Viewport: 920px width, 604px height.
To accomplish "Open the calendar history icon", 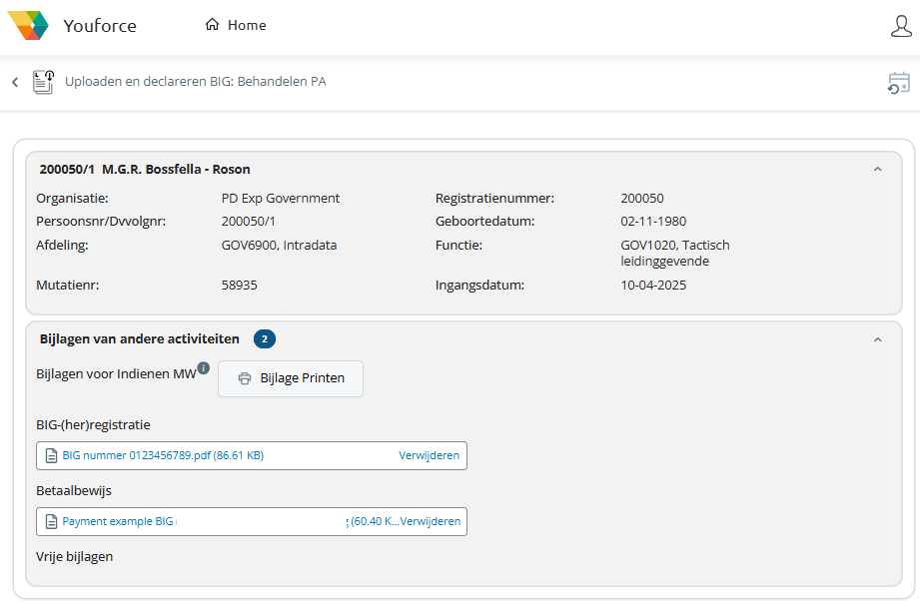I will coord(899,83).
